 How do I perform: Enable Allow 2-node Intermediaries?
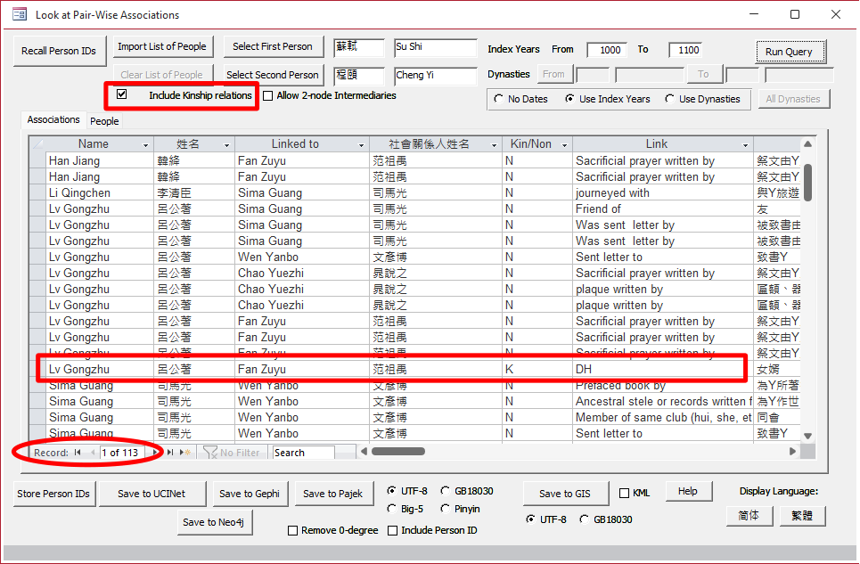click(268, 95)
